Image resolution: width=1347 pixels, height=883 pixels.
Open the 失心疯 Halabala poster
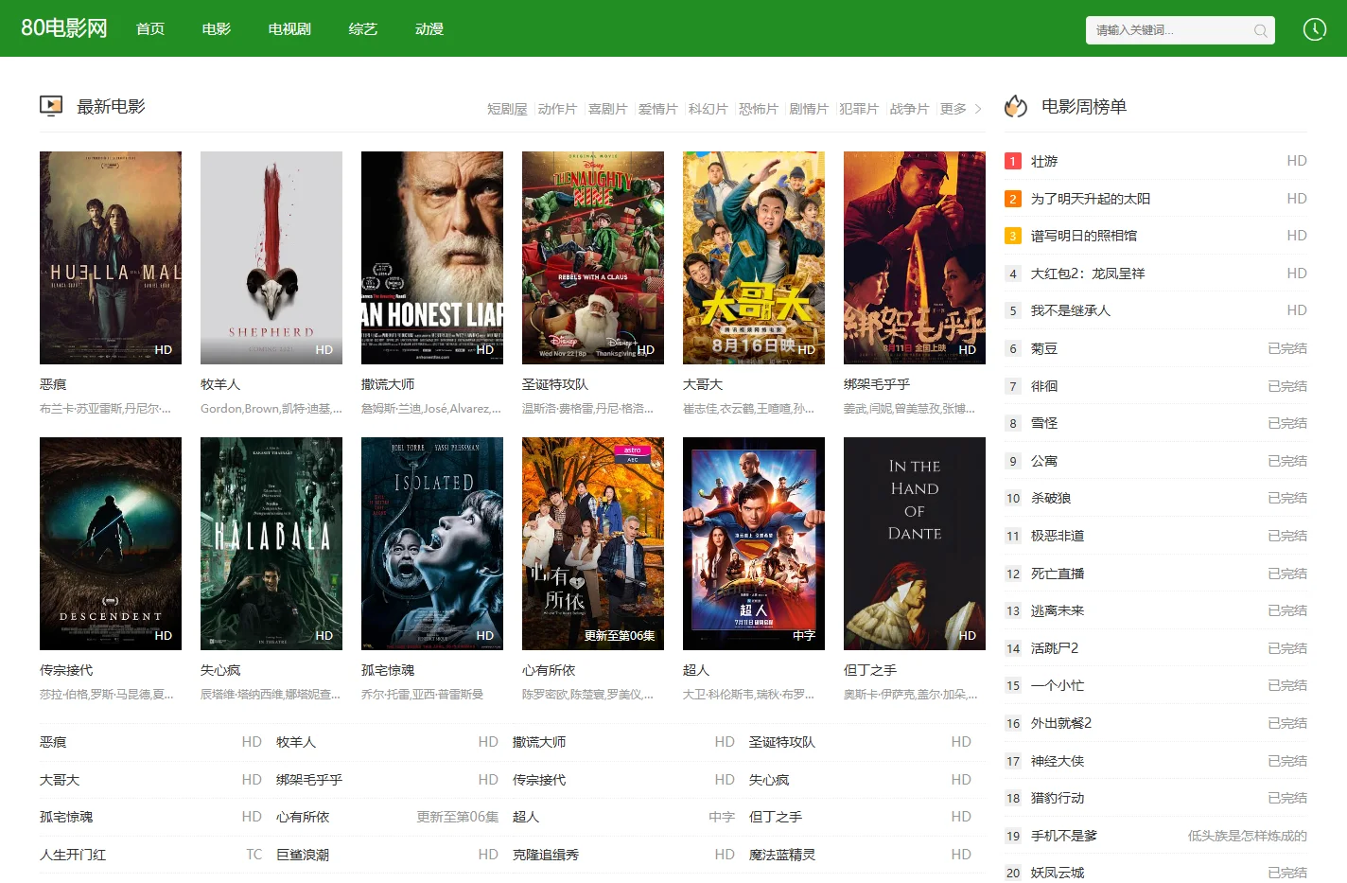(x=271, y=543)
